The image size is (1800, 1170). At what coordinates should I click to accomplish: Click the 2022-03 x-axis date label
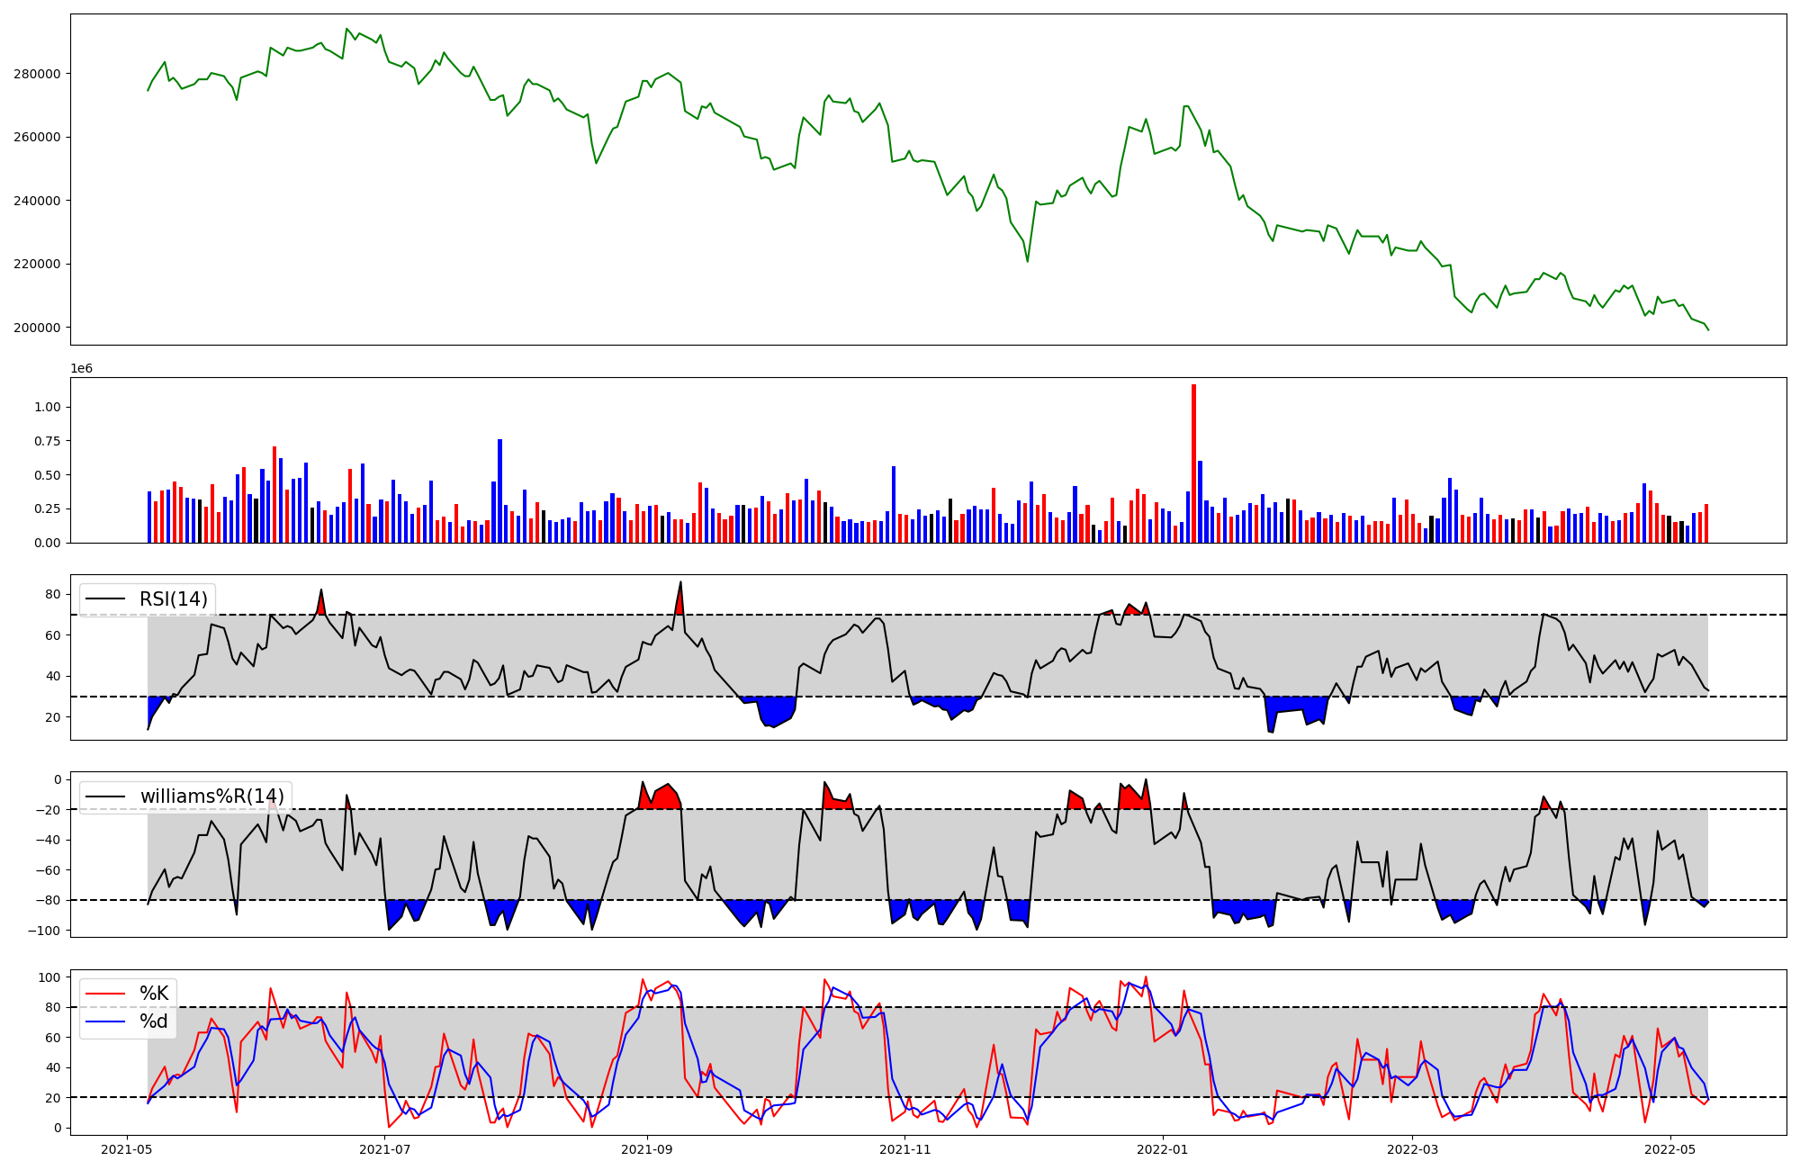click(x=1413, y=1149)
